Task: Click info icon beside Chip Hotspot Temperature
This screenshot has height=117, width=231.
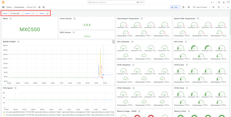Action: pyautogui.click(x=142, y=18)
